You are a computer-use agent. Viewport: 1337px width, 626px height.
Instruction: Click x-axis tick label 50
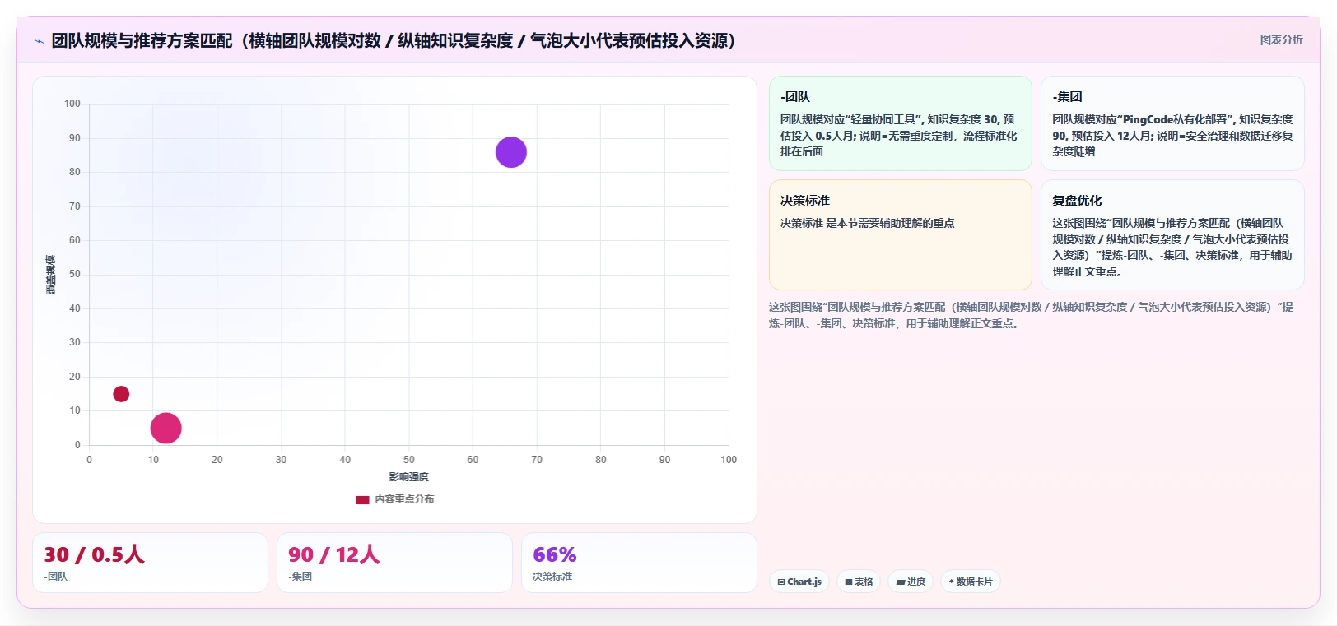[x=409, y=460]
